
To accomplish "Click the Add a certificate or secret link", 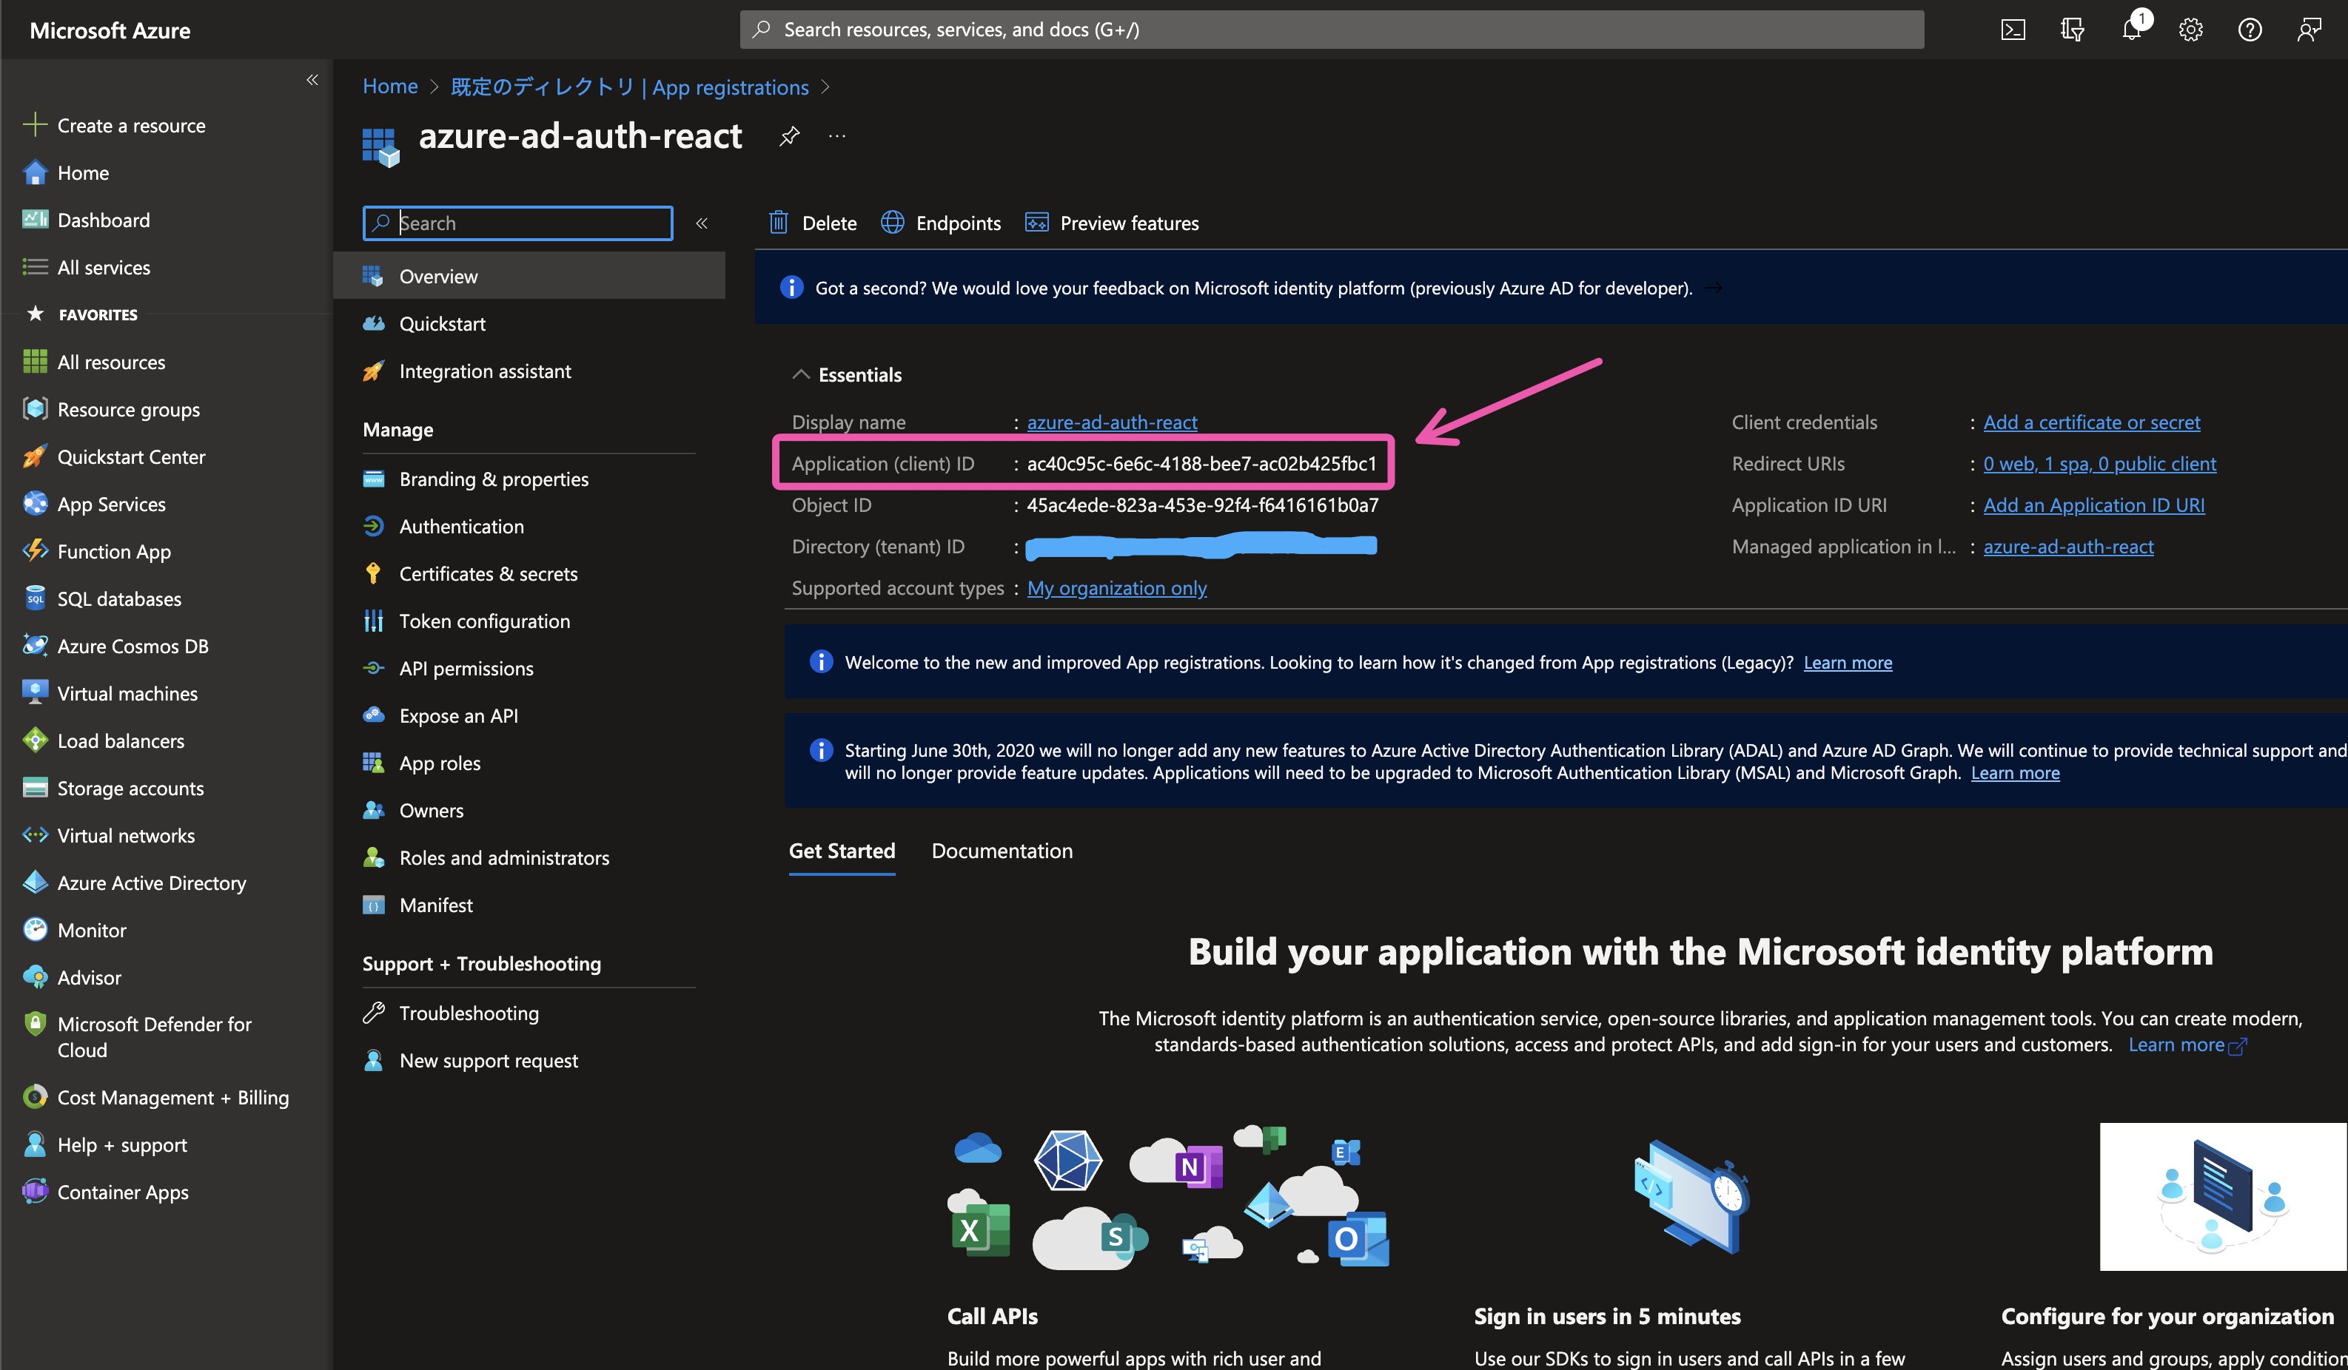I will click(2091, 422).
